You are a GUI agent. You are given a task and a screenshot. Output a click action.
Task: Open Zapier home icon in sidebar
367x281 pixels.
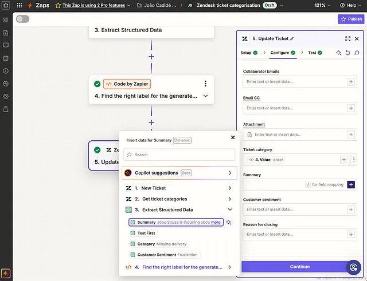[x=6, y=5]
